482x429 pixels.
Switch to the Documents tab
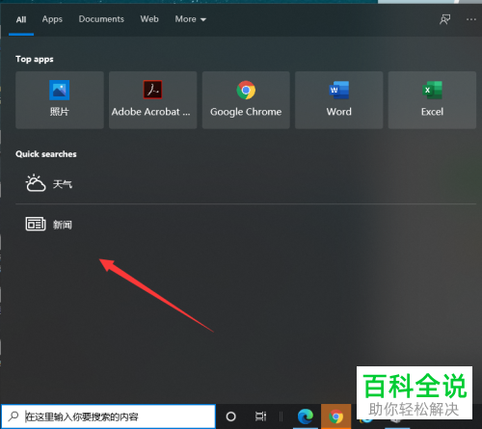[101, 19]
